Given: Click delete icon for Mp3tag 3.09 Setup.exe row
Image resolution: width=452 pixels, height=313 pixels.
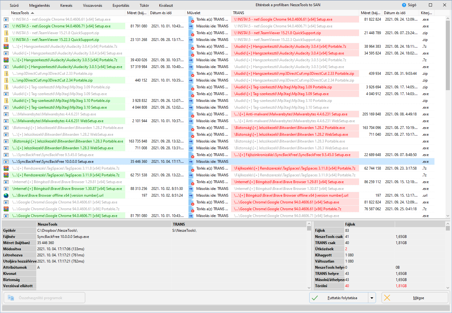Looking at the screenshot, I should tap(191, 94).
